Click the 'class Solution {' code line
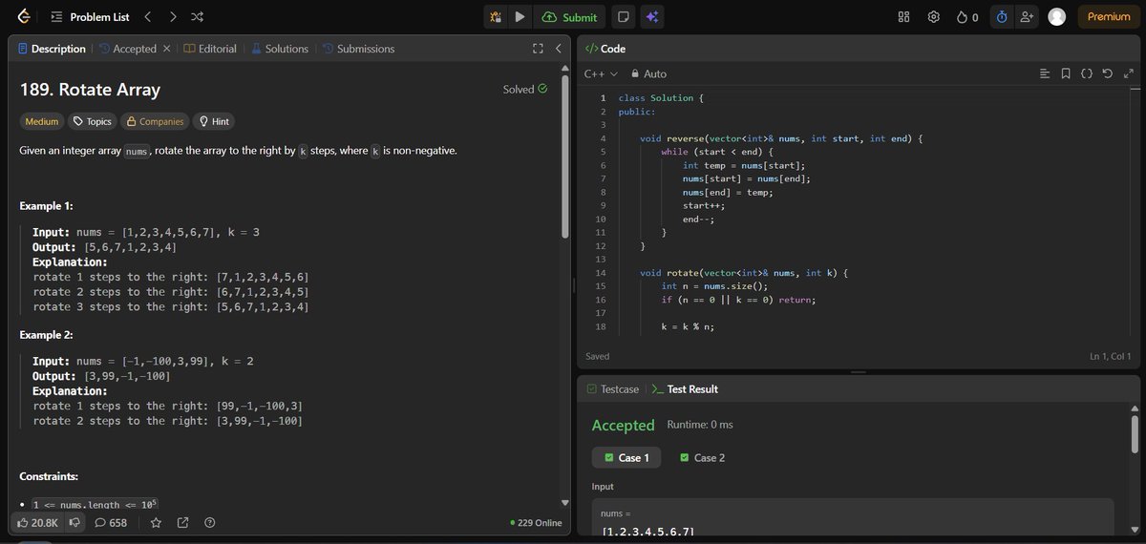The image size is (1146, 544). tap(661, 98)
